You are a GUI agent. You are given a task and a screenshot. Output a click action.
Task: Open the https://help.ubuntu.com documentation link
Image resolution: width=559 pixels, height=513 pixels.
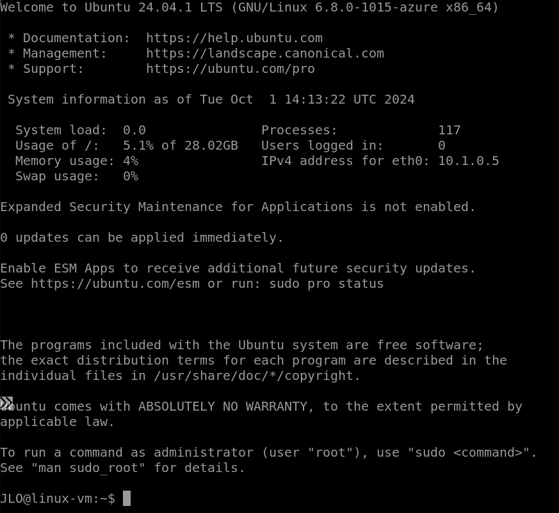coord(234,38)
